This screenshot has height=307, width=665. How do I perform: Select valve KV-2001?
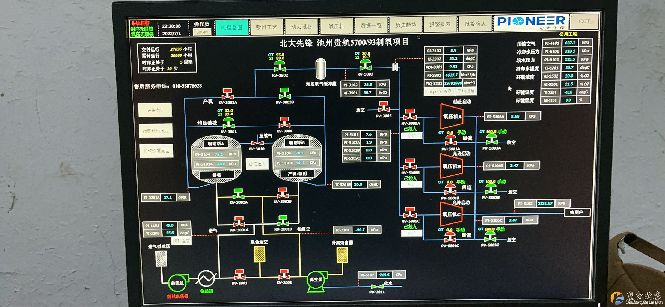[x=284, y=274]
